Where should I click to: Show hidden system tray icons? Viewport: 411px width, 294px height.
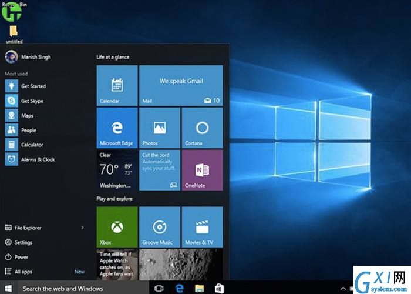(x=343, y=289)
